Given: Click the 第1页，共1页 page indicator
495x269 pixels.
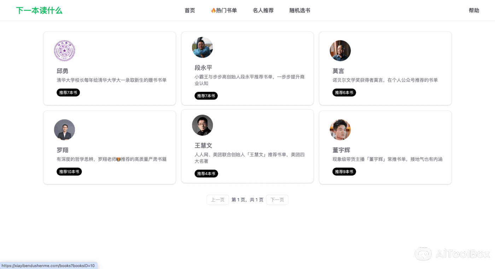Looking at the screenshot, I should [247, 199].
